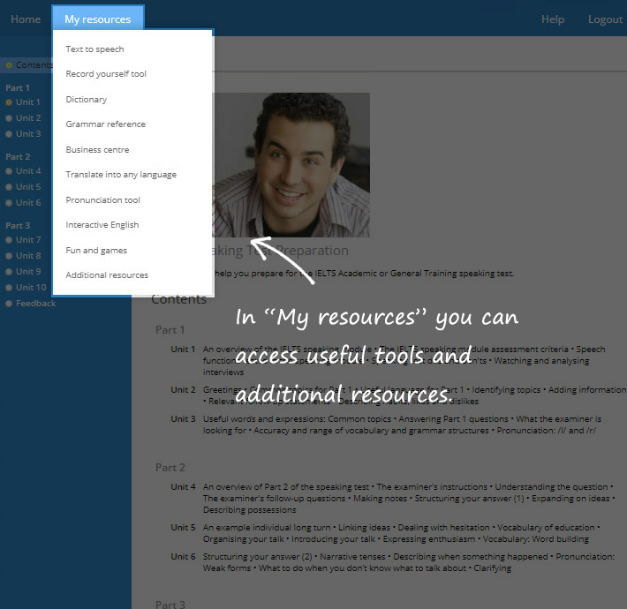Image resolution: width=627 pixels, height=609 pixels.
Task: Jump to Unit 10 in sidebar
Action: tap(31, 288)
